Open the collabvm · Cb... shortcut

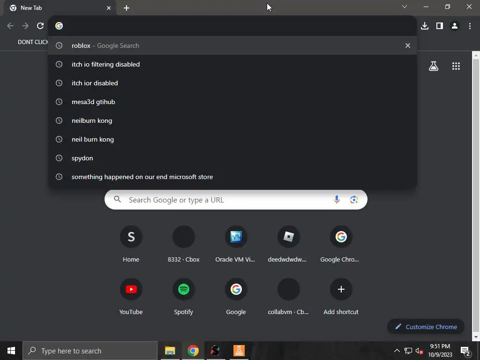(x=288, y=297)
